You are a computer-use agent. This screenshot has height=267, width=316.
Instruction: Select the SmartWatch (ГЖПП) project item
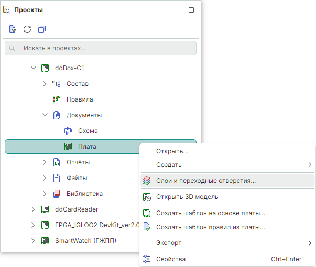point(85,241)
